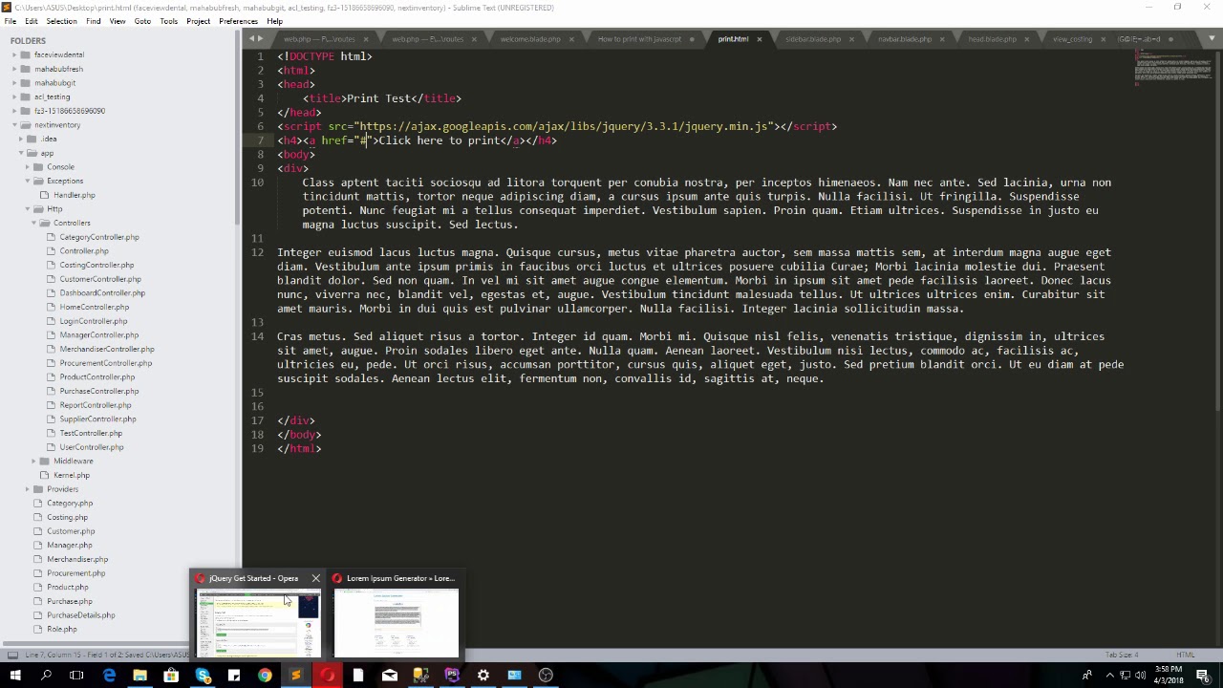
Task: Collapse the Controllers folder
Action: (x=34, y=223)
